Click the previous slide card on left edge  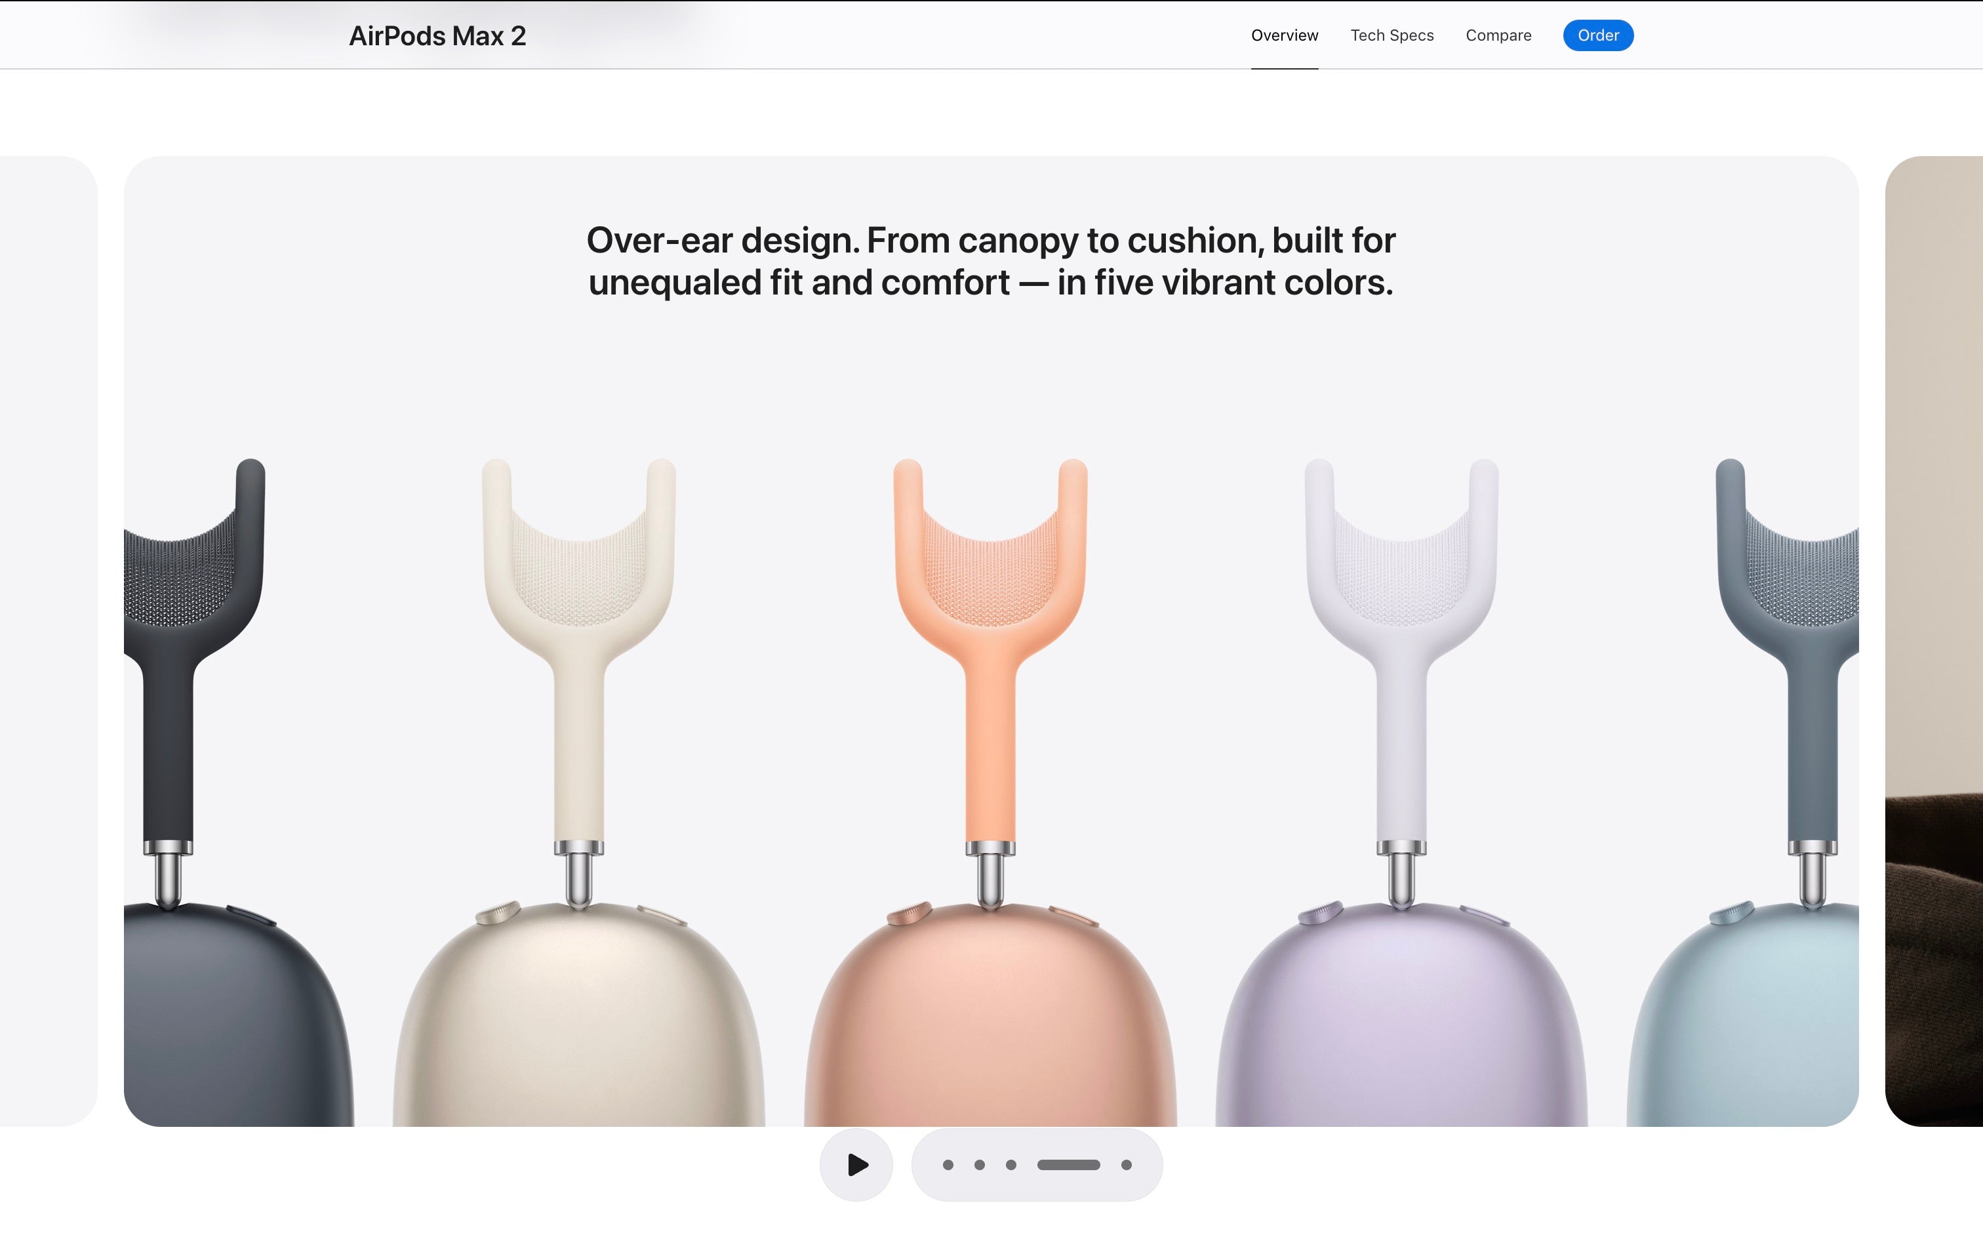pos(49,641)
